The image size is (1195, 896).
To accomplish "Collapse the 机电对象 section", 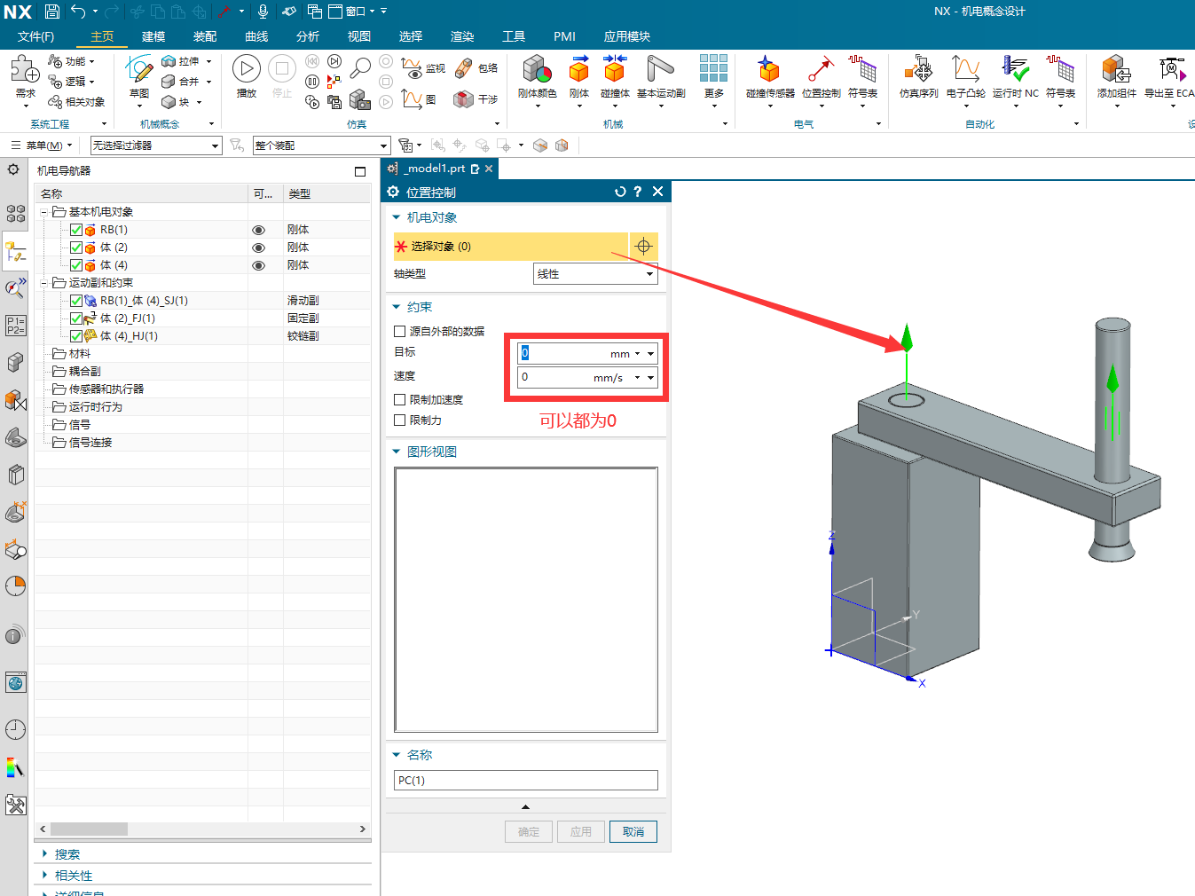I will click(x=397, y=217).
